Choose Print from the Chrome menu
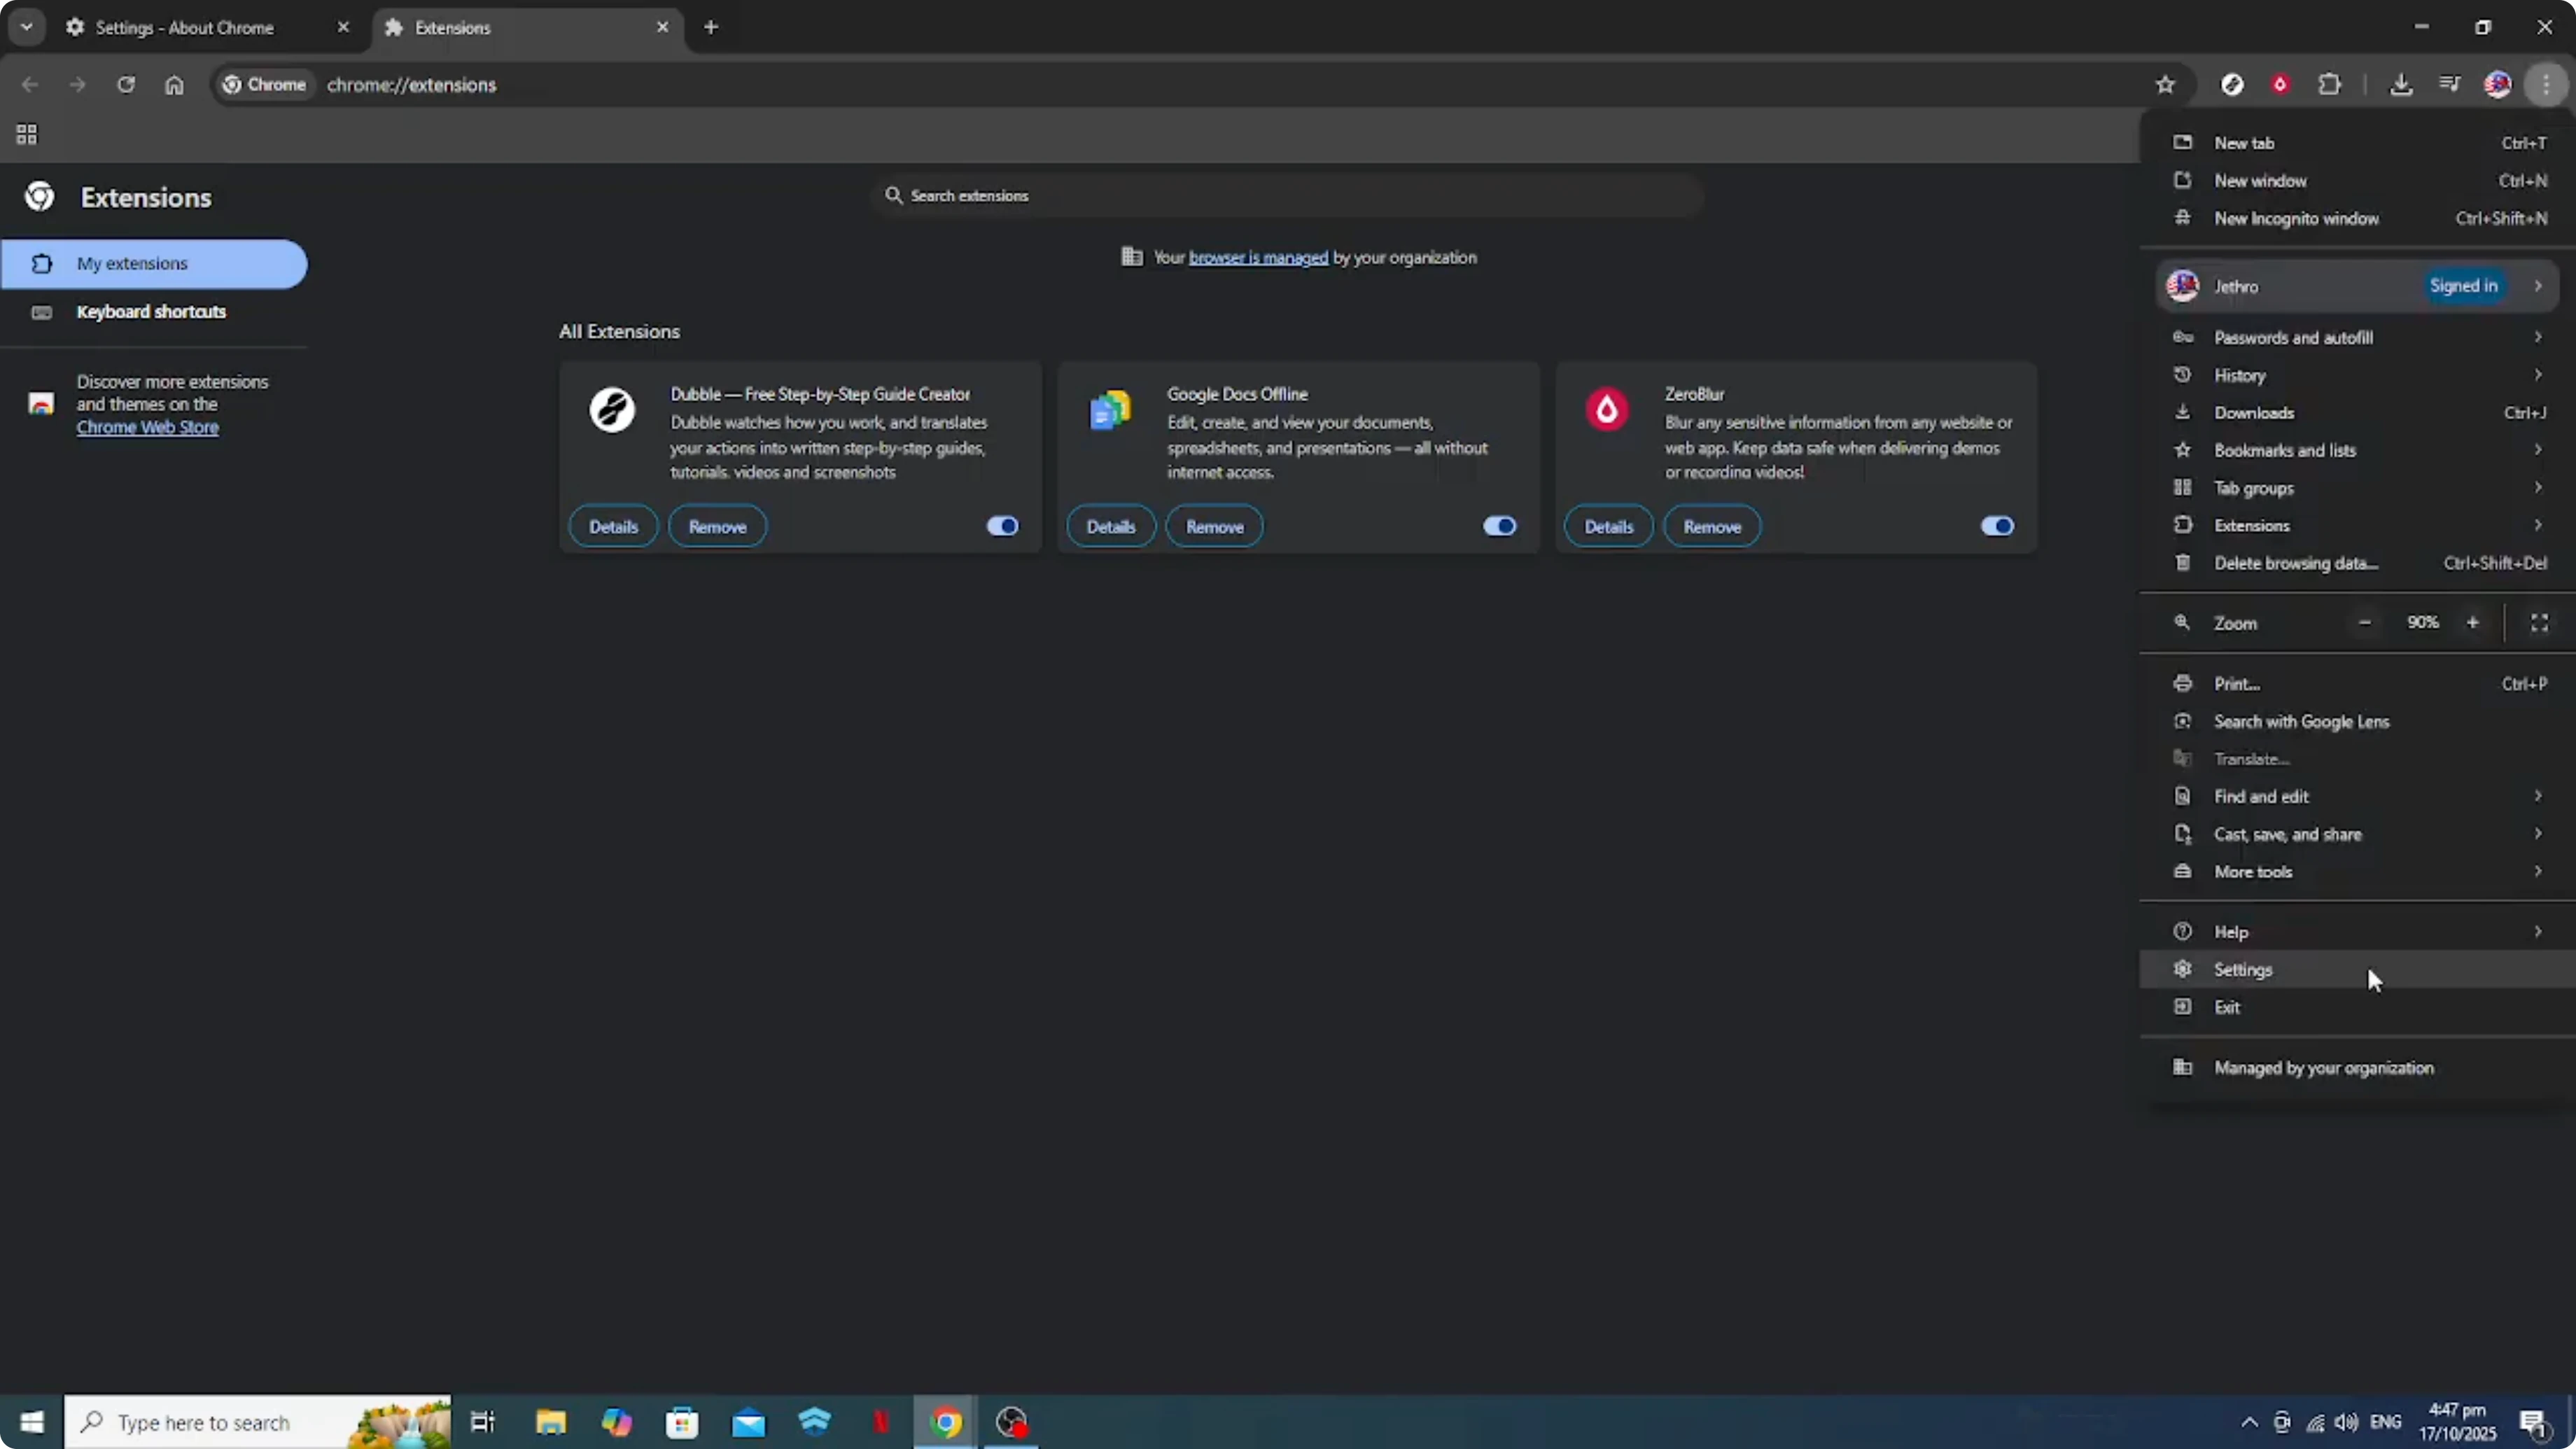2576x1449 pixels. click(2358, 684)
